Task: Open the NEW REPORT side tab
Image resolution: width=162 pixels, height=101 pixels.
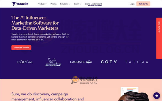Action: pyautogui.click(x=159, y=38)
